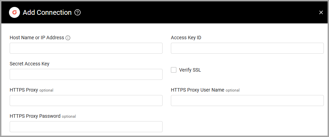Click the optional tag beside HTTPS Proxy Password
Screen dimensions: 329x137
(69, 116)
